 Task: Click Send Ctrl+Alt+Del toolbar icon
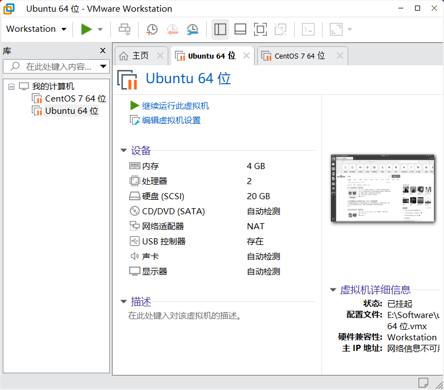pyautogui.click(x=124, y=29)
